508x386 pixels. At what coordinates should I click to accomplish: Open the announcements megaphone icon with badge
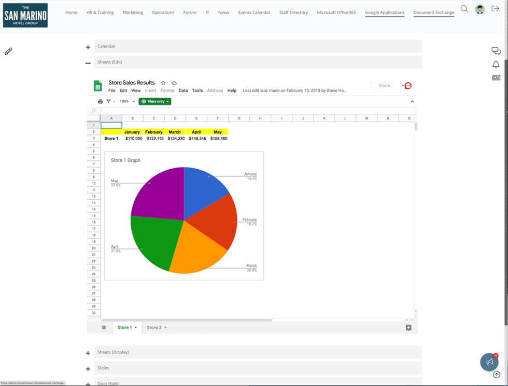tap(489, 362)
